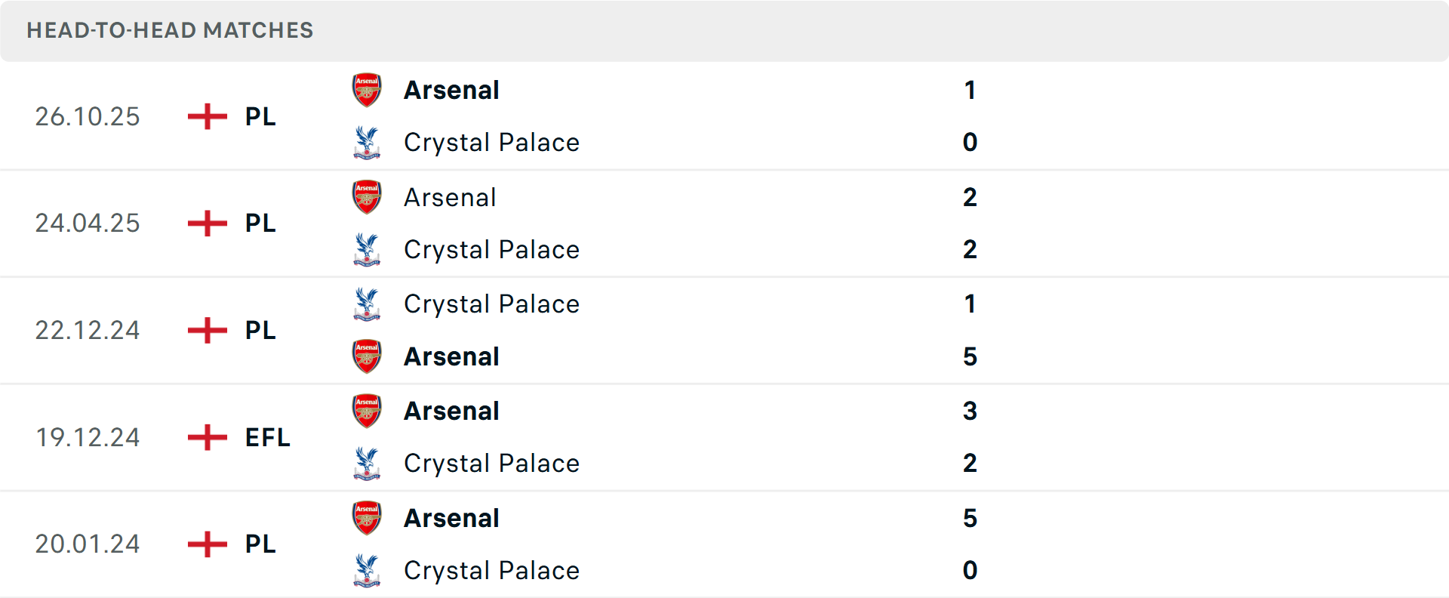Select PL competition label for 24.04.25

coord(260,223)
